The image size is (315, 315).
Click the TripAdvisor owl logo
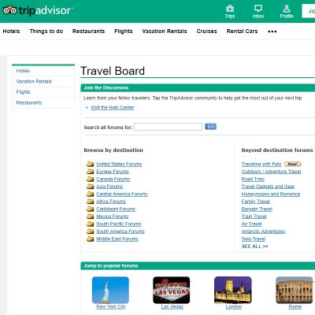(10, 10)
